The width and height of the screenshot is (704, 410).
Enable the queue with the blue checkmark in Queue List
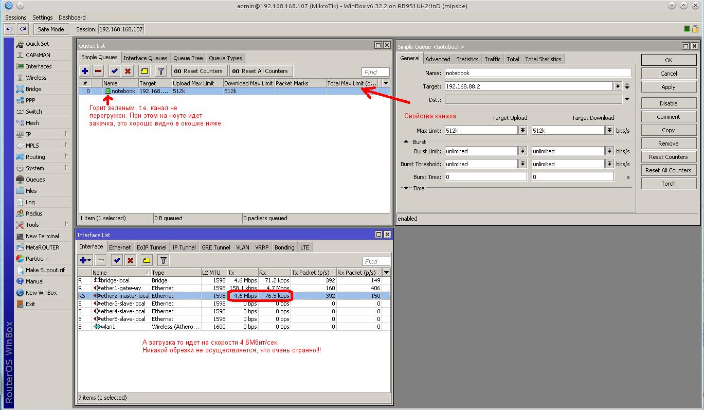click(x=115, y=71)
